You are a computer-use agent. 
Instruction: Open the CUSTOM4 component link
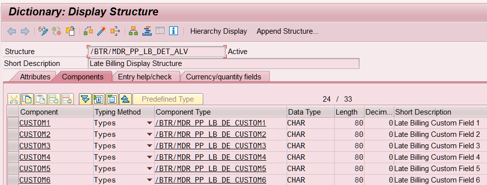coord(35,157)
